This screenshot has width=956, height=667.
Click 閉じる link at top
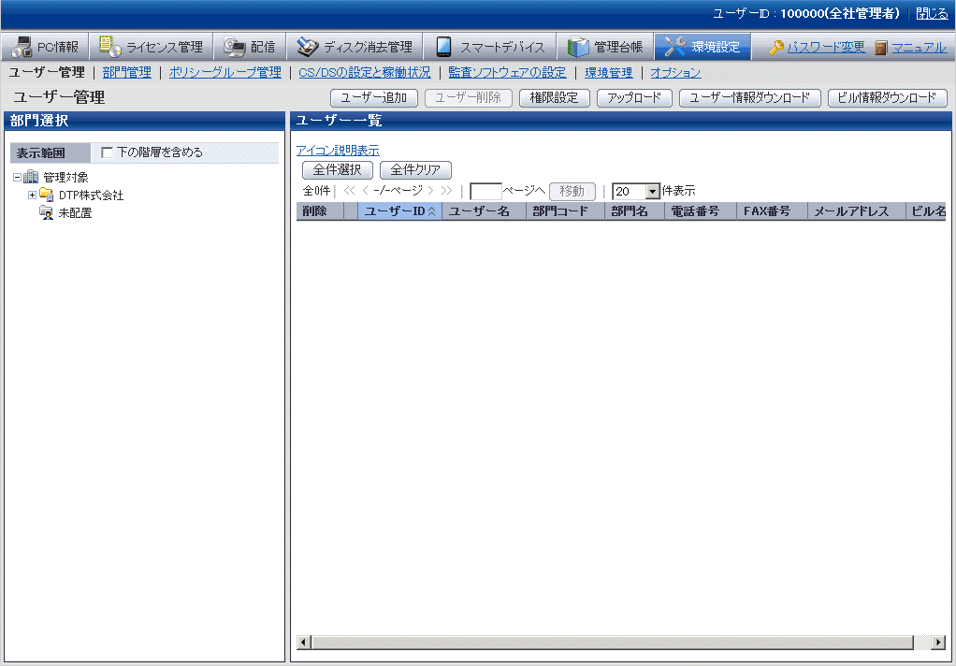932,13
